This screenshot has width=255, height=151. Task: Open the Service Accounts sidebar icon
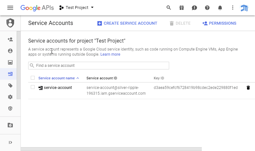tap(10, 74)
